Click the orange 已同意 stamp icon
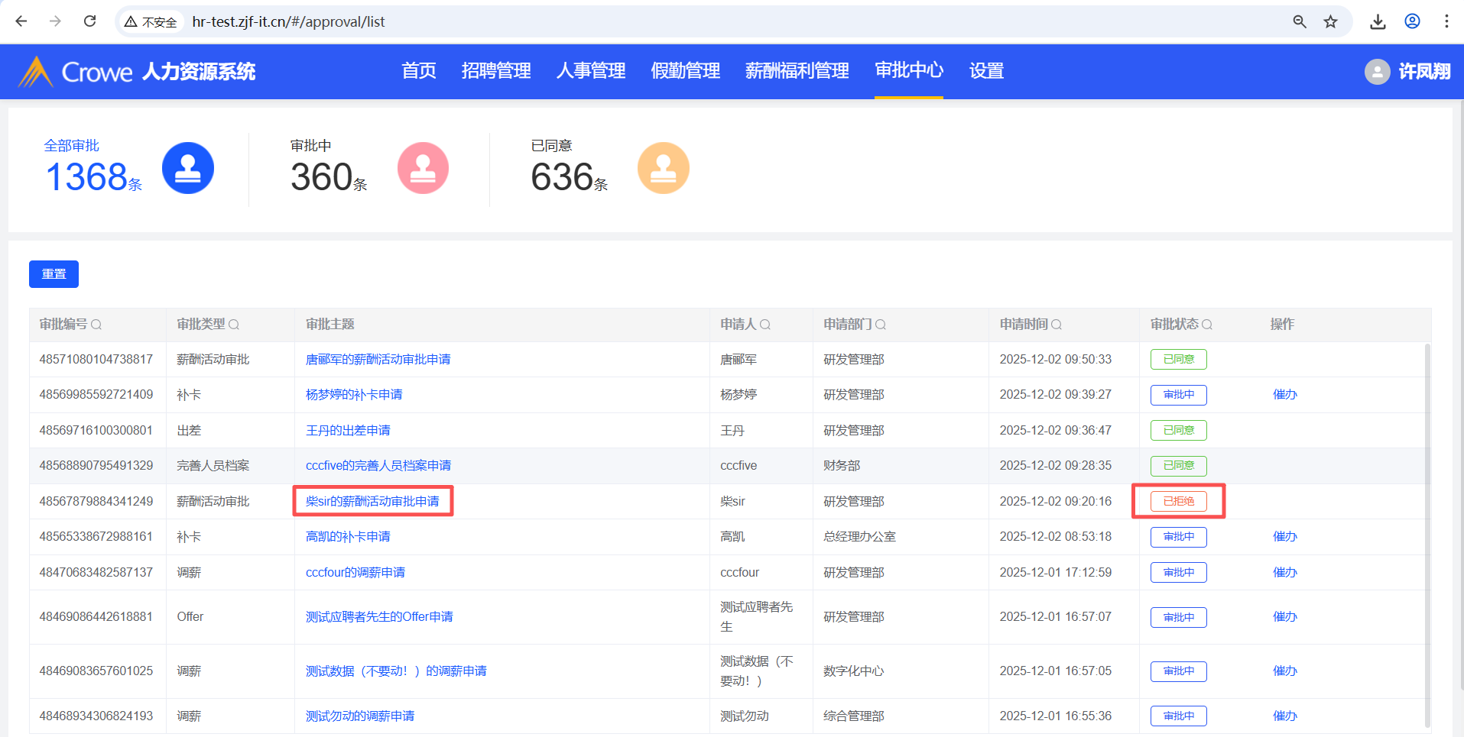The image size is (1464, 737). click(x=663, y=168)
